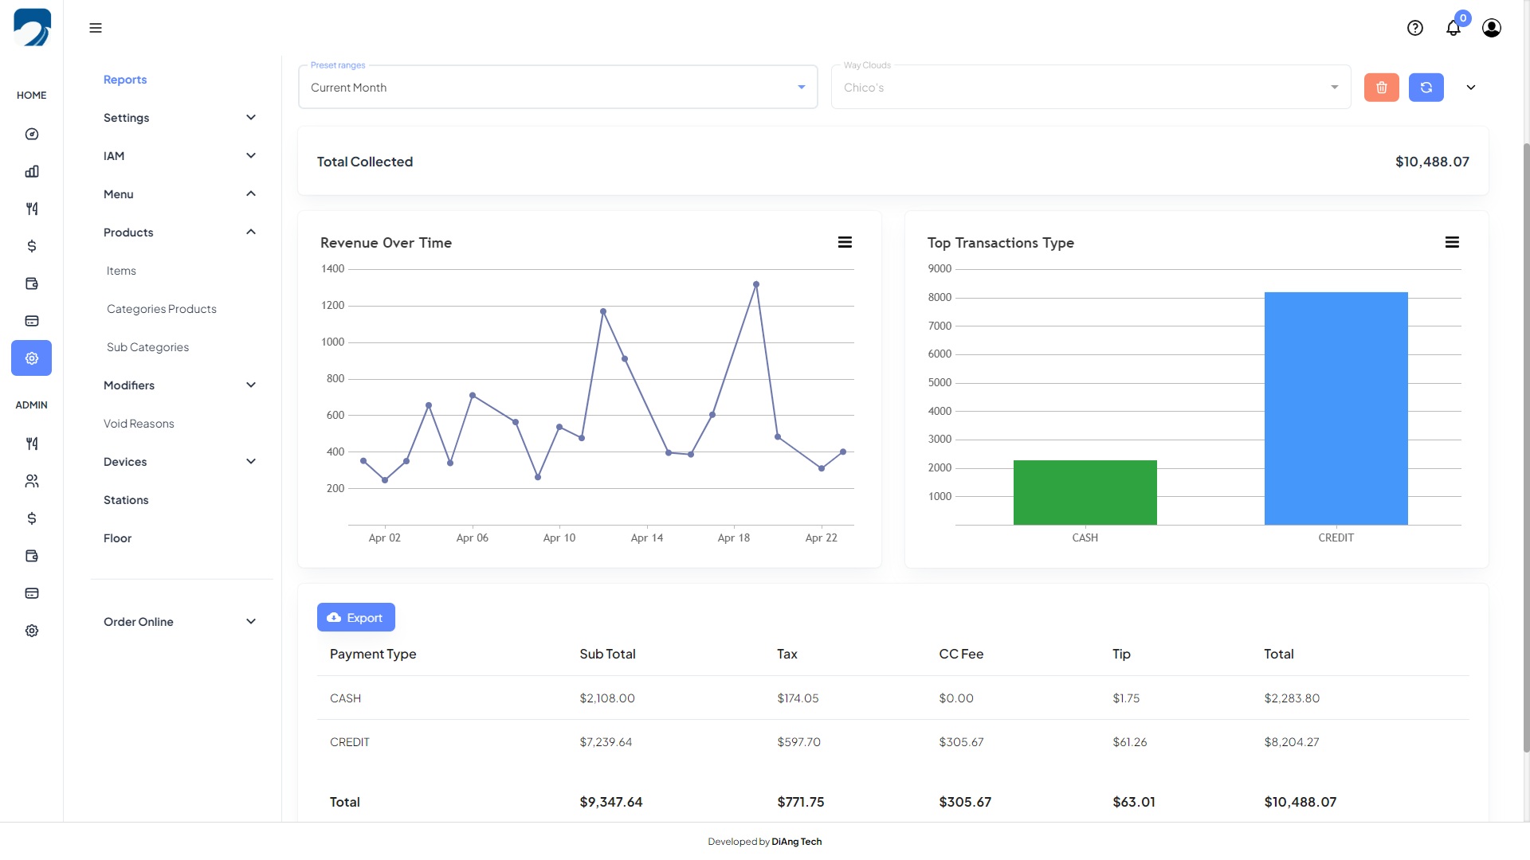This screenshot has width=1530, height=860.
Task: Click the CREDIT Tax $597.70 cell
Action: tap(798, 742)
